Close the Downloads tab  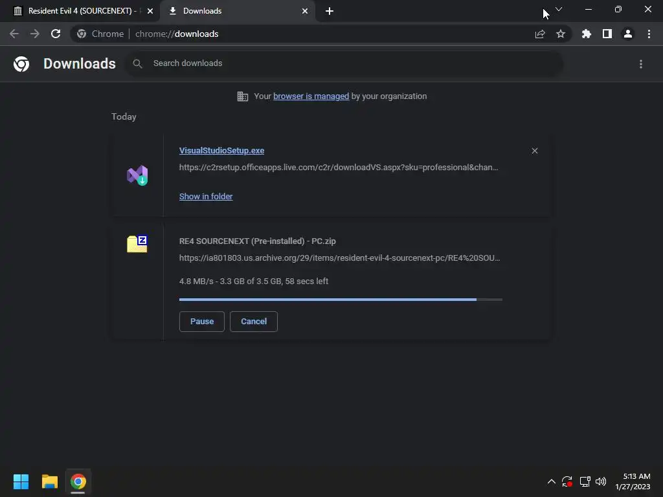point(305,11)
